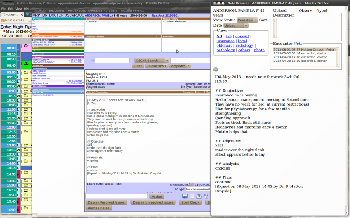Expand the Measurements list black arrow

click(83, 83)
